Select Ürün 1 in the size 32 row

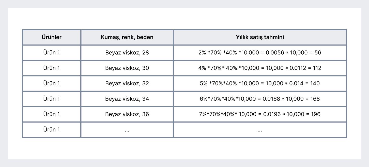click(x=52, y=83)
